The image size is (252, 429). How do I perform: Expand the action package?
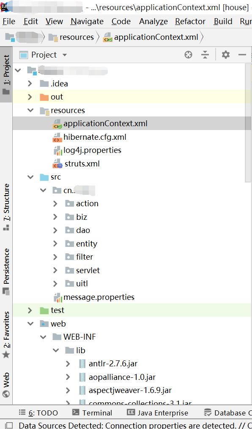tap(55, 204)
